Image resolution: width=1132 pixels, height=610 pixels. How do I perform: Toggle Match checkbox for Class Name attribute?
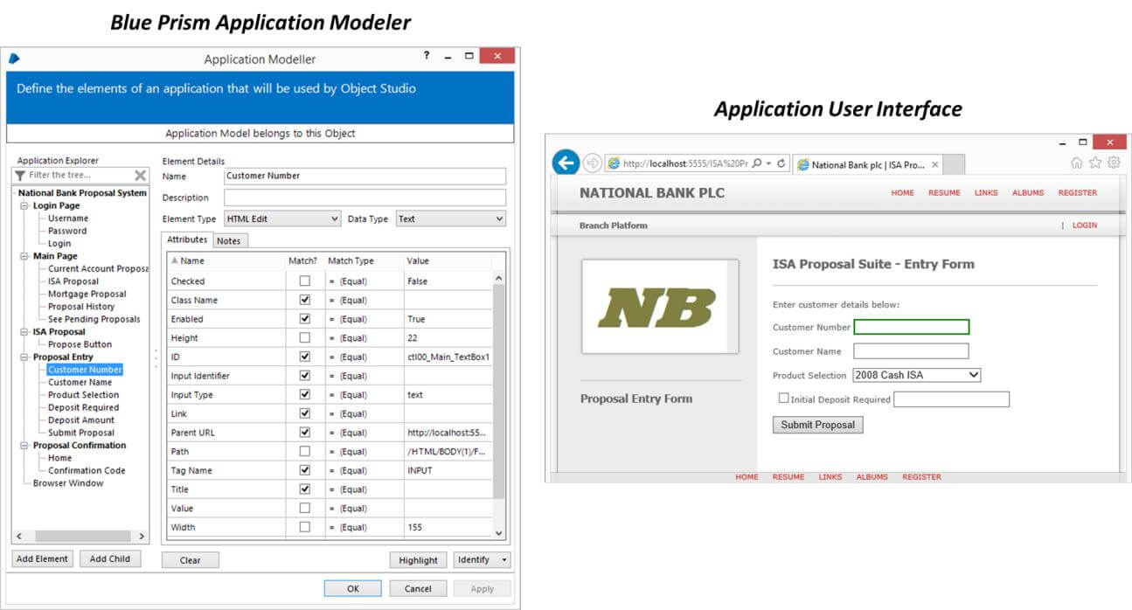click(304, 300)
